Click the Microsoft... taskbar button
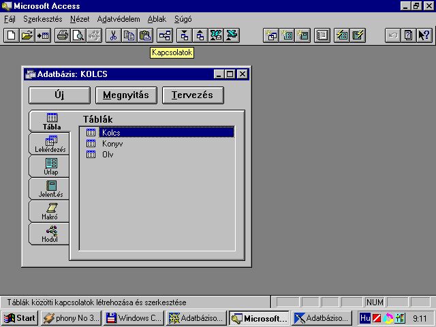Image resolution: width=436 pixels, height=327 pixels. (259, 318)
